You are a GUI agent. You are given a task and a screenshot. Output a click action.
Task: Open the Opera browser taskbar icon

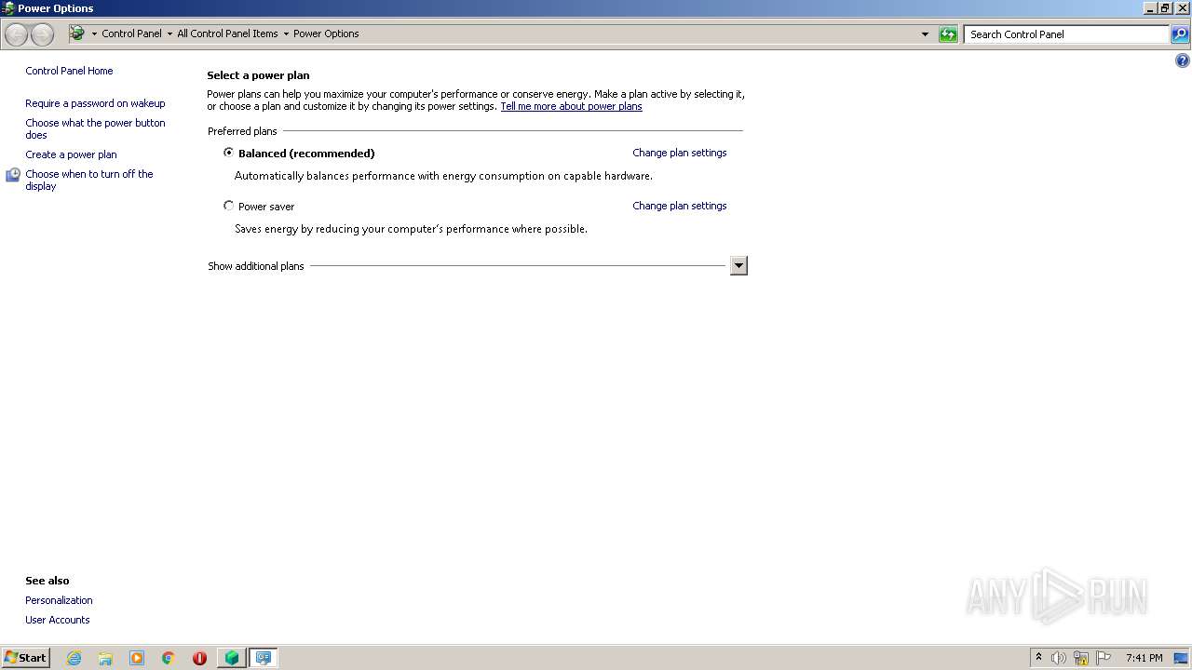[x=199, y=658]
